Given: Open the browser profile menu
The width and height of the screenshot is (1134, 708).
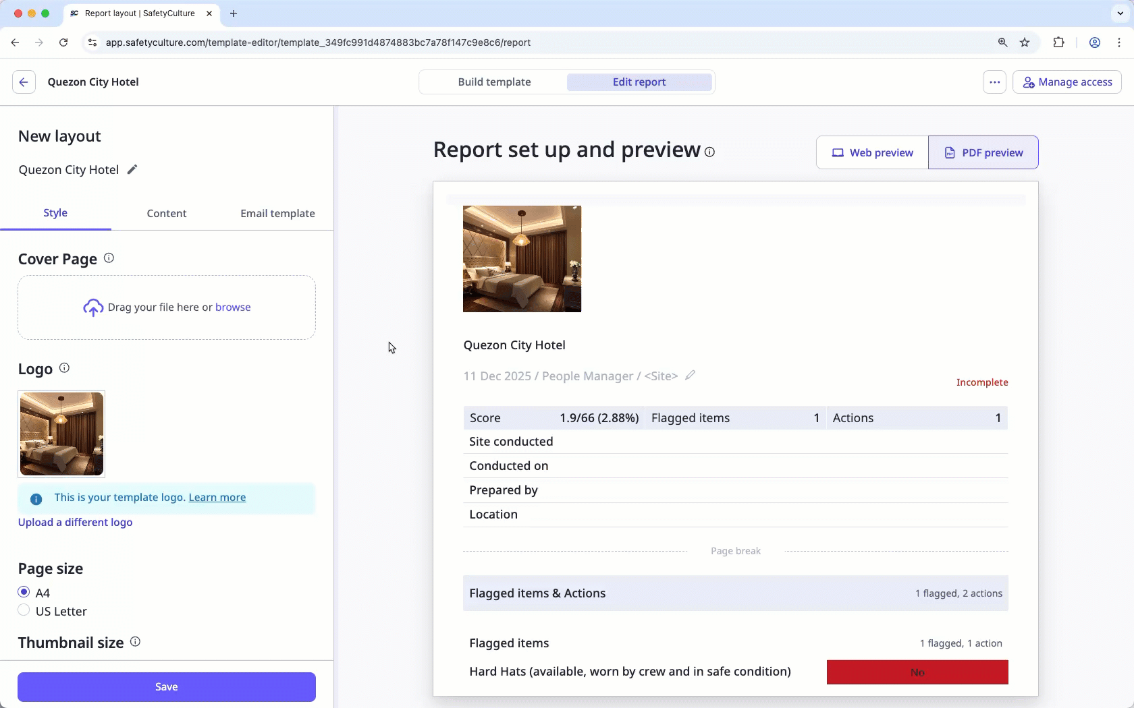Looking at the screenshot, I should [1095, 42].
